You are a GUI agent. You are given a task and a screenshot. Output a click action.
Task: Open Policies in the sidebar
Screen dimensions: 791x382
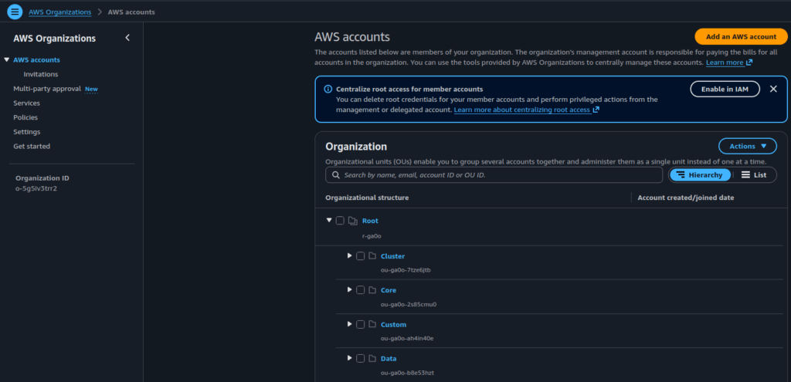pyautogui.click(x=25, y=117)
